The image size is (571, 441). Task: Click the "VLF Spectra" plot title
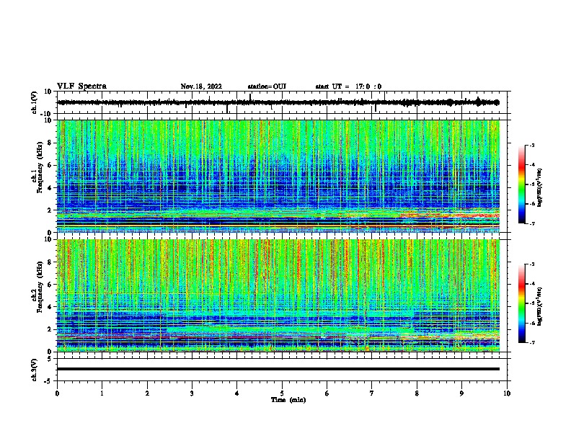[x=81, y=86]
